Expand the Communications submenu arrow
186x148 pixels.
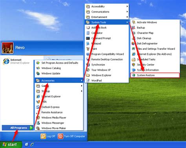127,12
